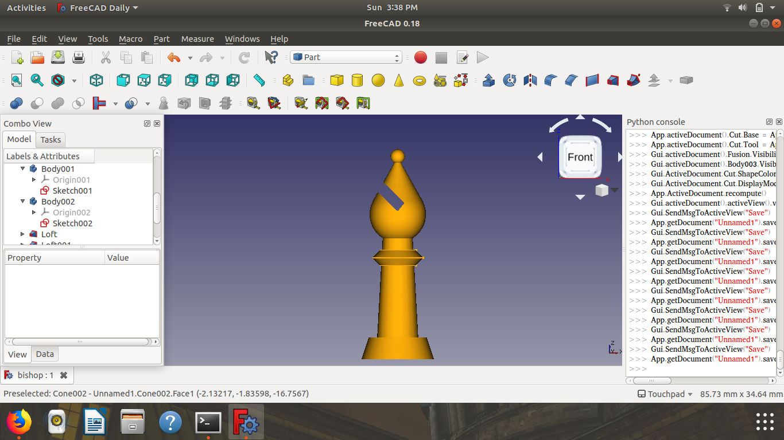This screenshot has height=440, width=784.
Task: Collapse the Body001 tree node
Action: tap(23, 169)
